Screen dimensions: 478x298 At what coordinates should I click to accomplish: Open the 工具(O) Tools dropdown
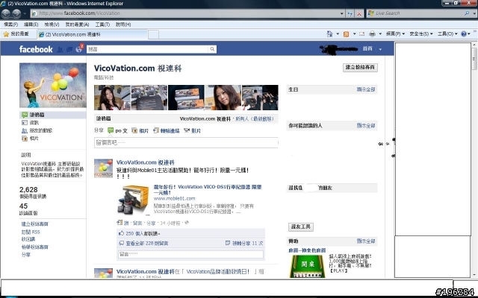coord(447,34)
